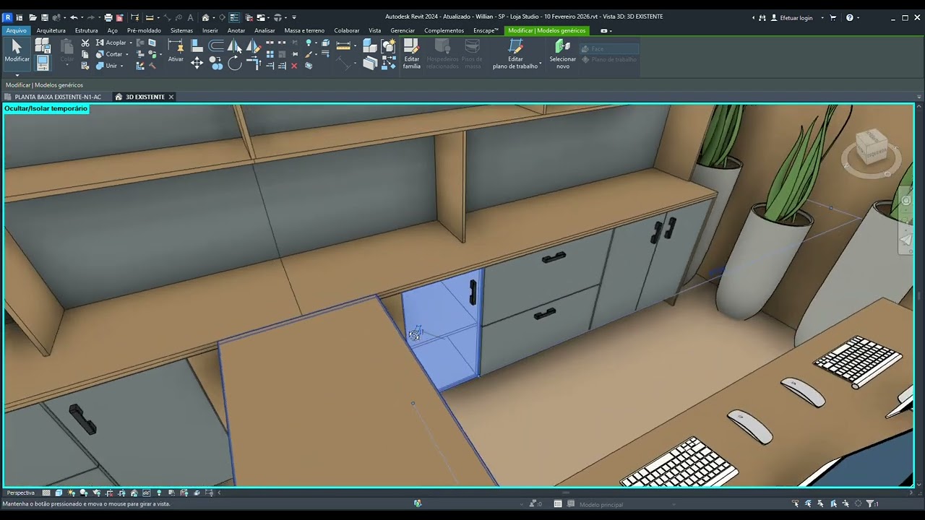Image resolution: width=925 pixels, height=520 pixels.
Task: Toggle the filter icon in the status bar
Action: [x=870, y=503]
